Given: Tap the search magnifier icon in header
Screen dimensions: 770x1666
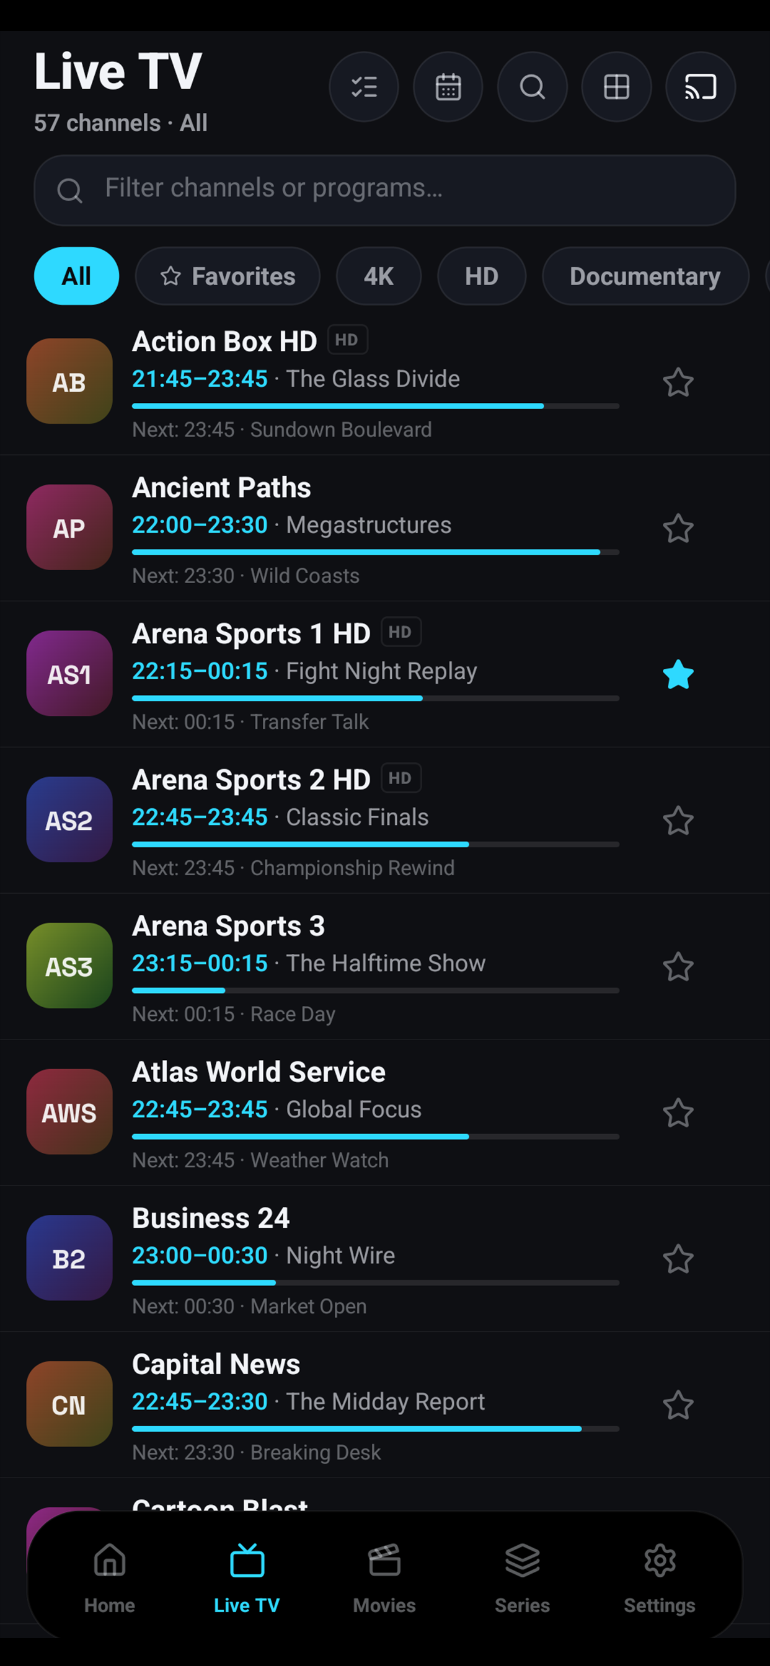Looking at the screenshot, I should coord(532,87).
